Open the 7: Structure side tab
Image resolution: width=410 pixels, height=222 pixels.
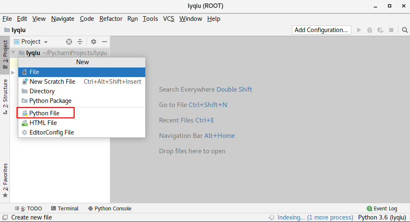click(x=5, y=97)
